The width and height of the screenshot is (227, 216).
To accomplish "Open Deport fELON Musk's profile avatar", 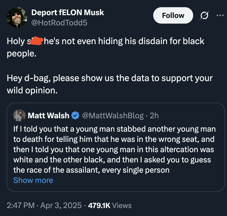I will [x=17, y=17].
